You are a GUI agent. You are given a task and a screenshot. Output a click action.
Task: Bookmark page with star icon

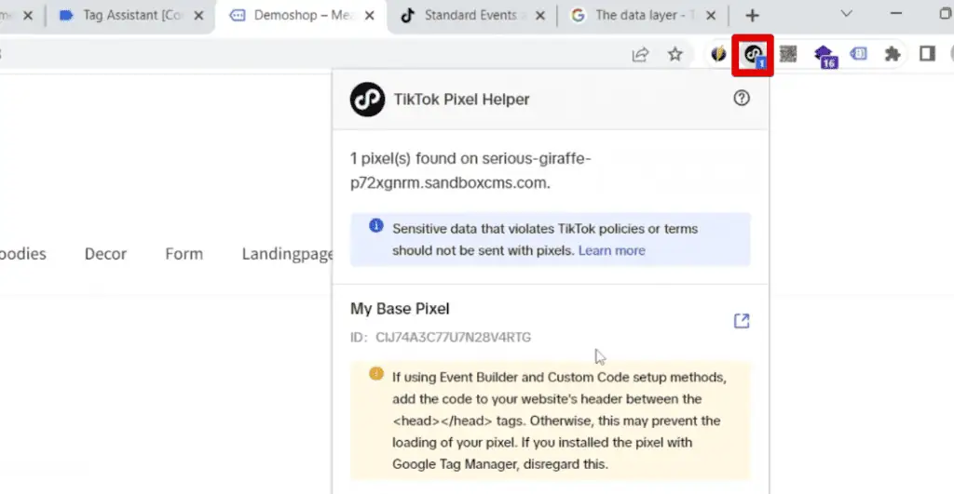pyautogui.click(x=675, y=55)
